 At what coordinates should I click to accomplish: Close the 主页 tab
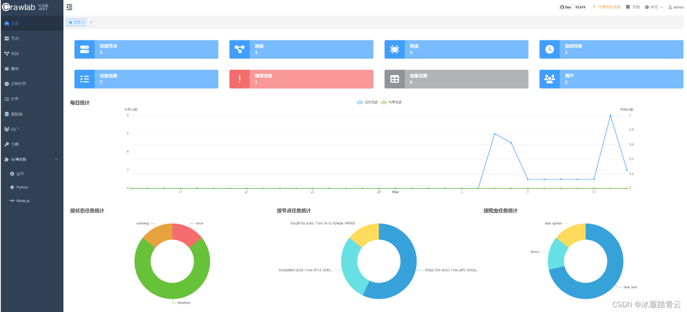pyautogui.click(x=83, y=22)
